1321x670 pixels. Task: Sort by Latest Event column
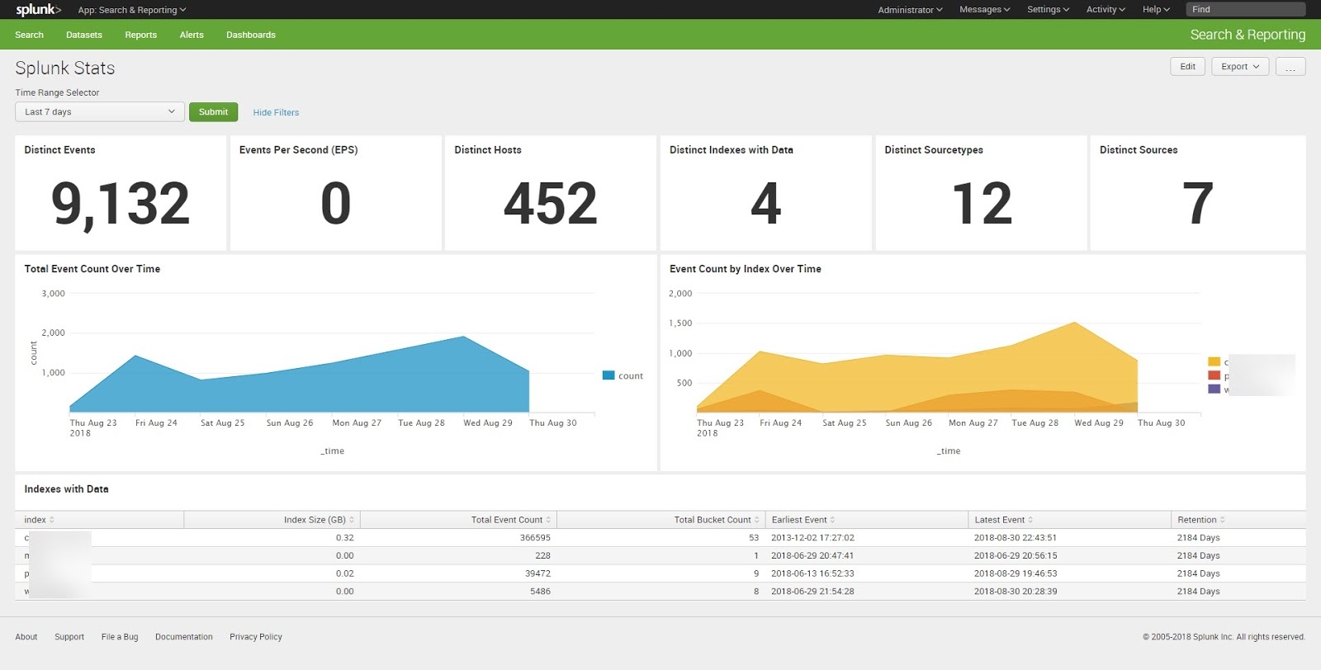coord(1003,520)
